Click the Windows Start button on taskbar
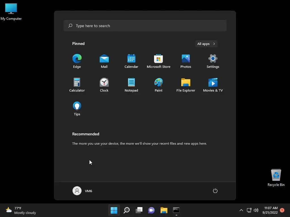This screenshot has height=217, width=290. point(114,210)
